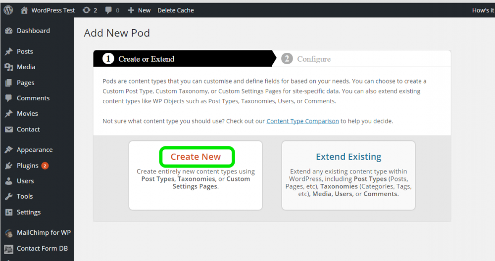
Task: Click the Comments speech bubble icon in sidebar
Action: 9,98
